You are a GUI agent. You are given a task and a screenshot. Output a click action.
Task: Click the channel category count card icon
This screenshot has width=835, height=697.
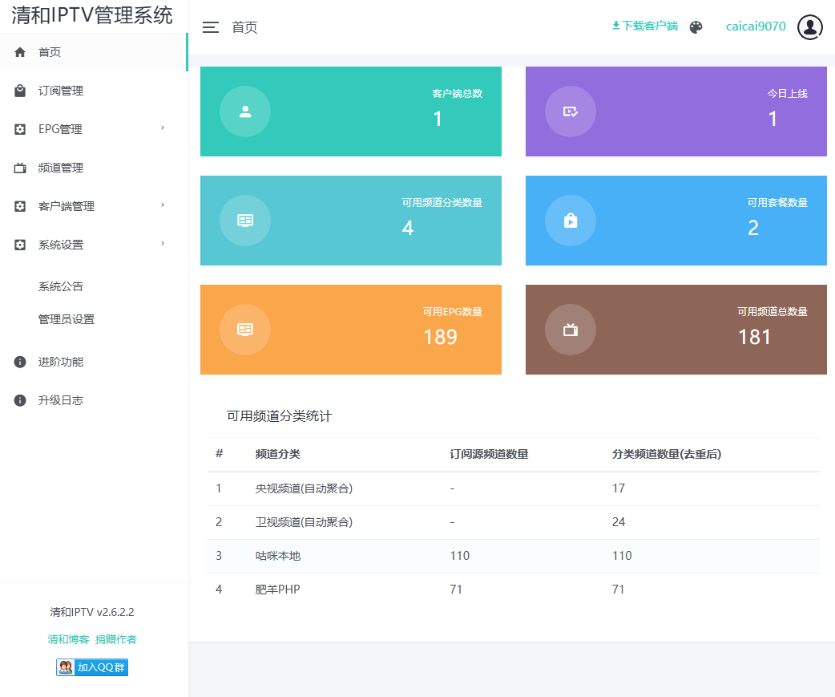point(245,221)
